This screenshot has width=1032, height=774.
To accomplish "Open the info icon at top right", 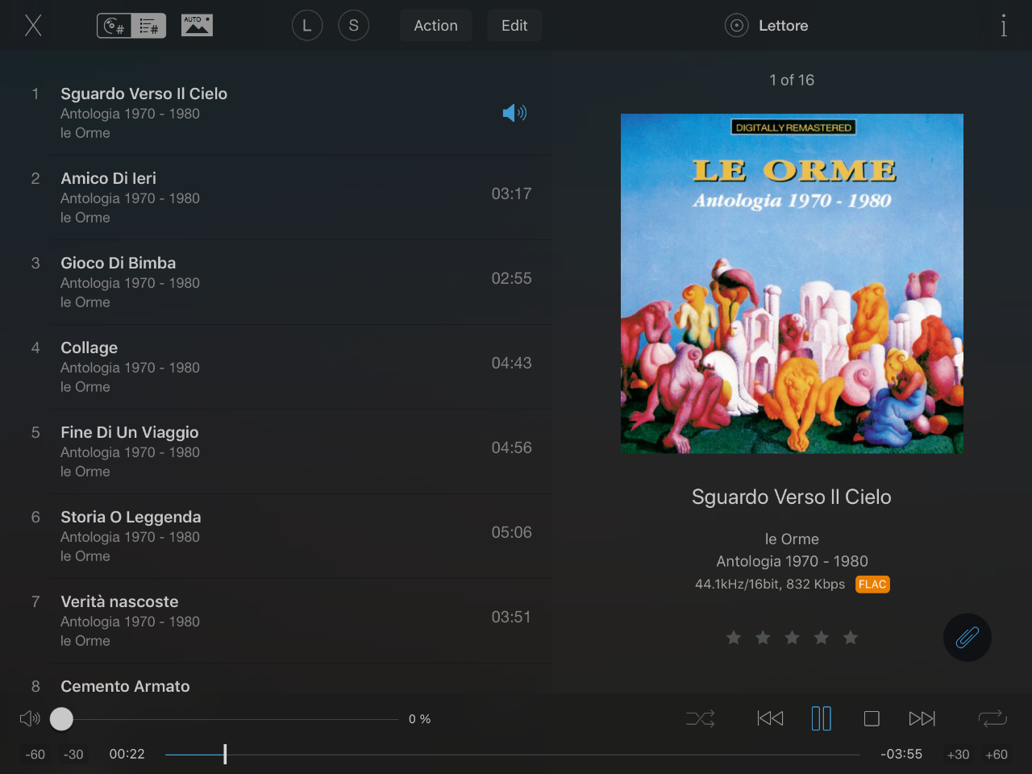I will pos(1003,26).
